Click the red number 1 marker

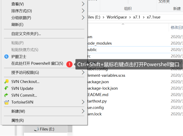click(69, 64)
